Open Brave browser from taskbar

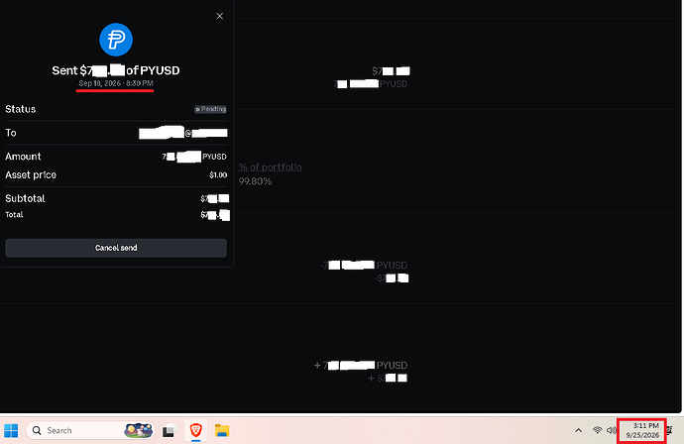(196, 430)
